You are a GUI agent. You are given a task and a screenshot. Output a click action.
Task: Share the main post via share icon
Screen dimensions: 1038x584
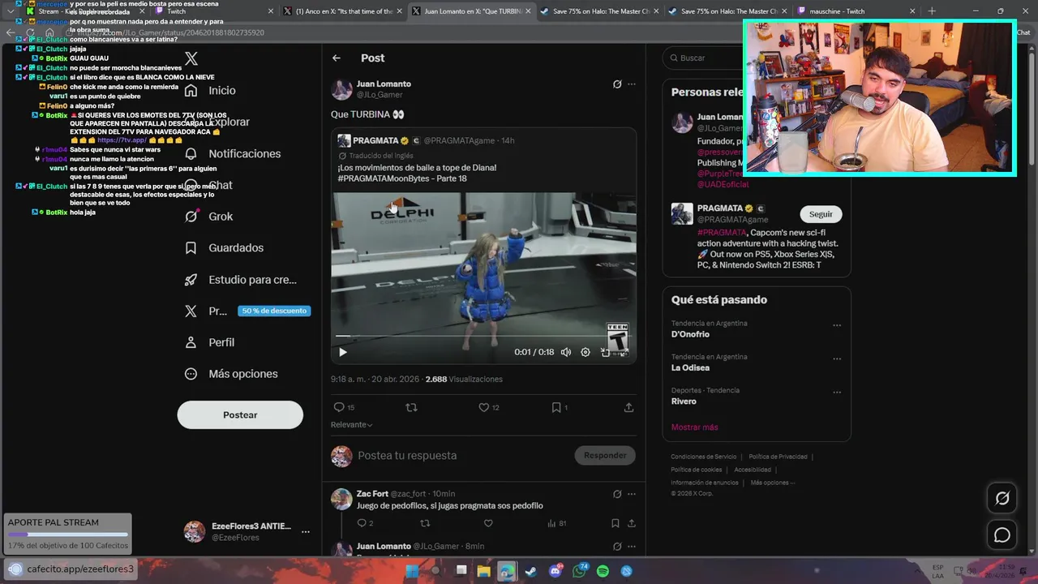click(x=628, y=407)
